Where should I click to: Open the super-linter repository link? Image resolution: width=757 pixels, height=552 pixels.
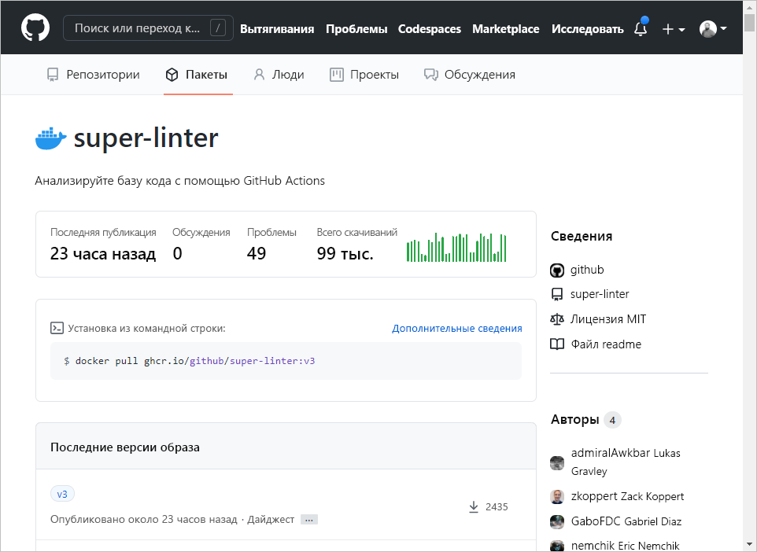click(x=600, y=294)
